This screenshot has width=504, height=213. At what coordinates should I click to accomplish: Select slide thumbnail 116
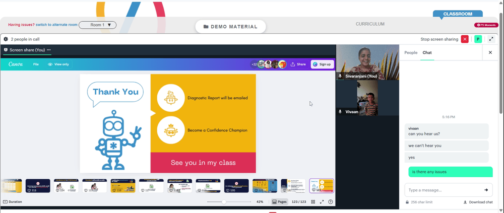[123, 186]
